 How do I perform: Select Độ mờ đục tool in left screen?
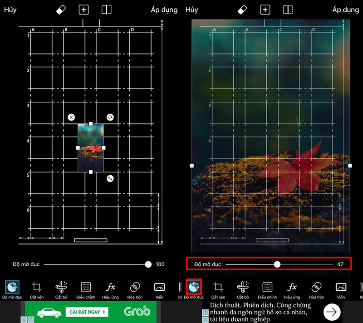pos(12,290)
